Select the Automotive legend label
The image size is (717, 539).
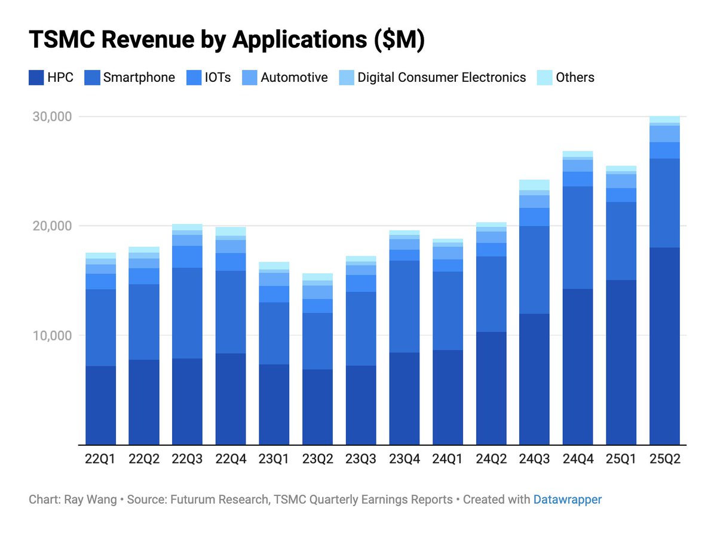[x=294, y=77]
